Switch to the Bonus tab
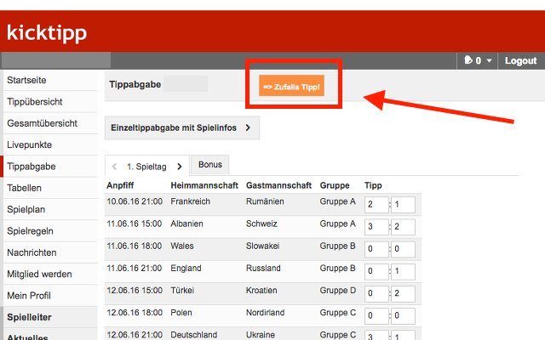 [210, 164]
